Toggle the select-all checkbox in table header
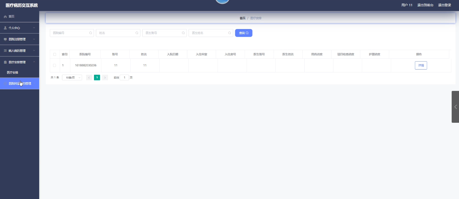This screenshot has width=459, height=199. (55, 54)
